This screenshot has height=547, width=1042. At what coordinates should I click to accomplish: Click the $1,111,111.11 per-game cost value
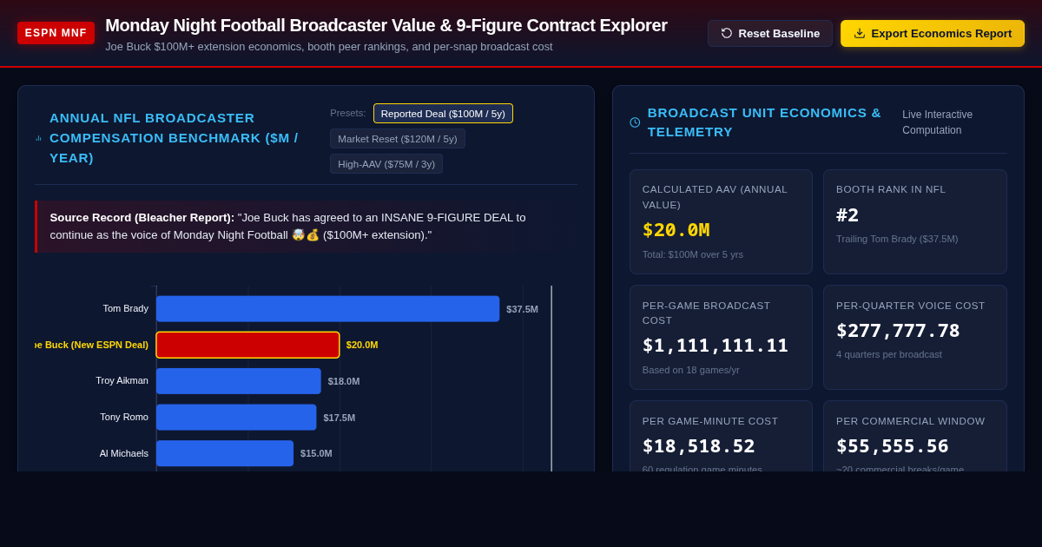pos(716,346)
